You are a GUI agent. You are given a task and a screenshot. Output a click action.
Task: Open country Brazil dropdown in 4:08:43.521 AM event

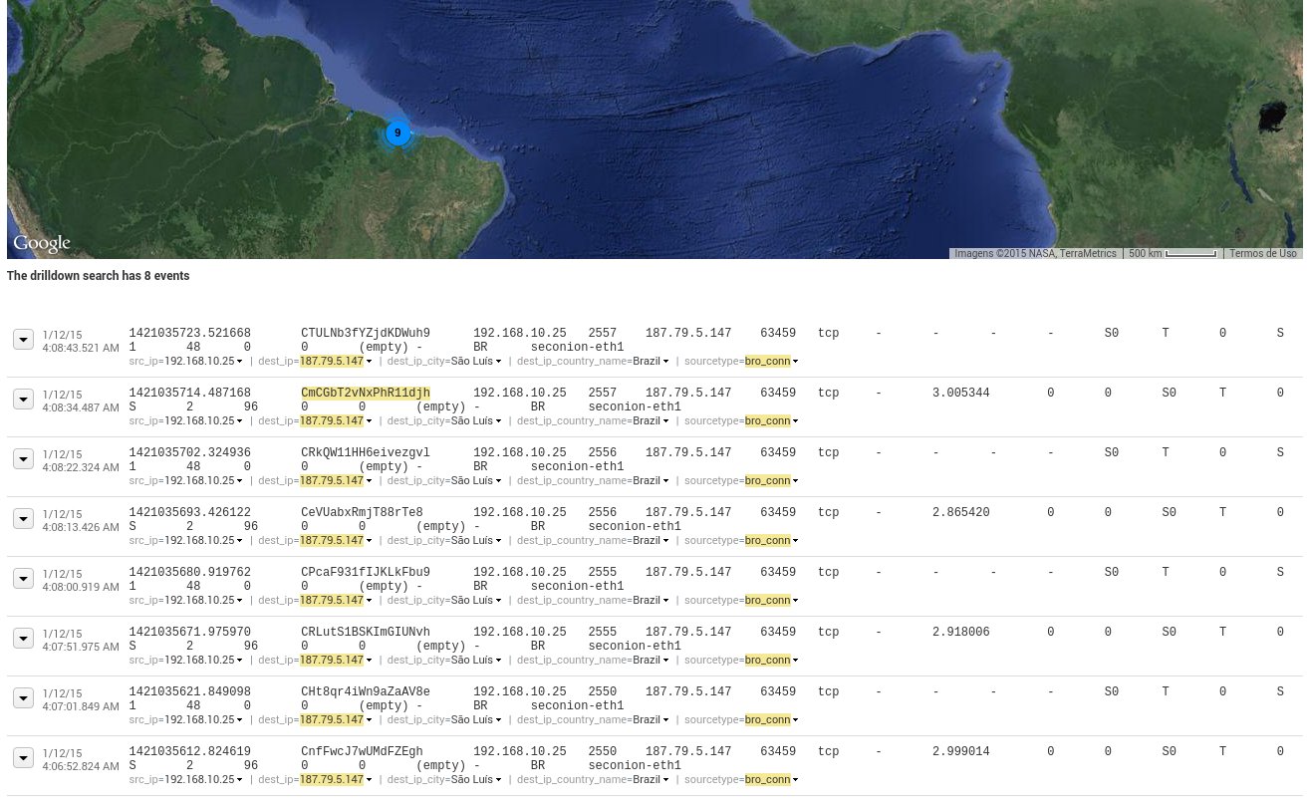(x=665, y=362)
